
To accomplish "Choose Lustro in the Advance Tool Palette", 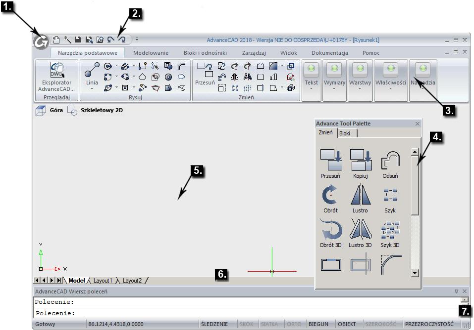I will click(x=361, y=199).
